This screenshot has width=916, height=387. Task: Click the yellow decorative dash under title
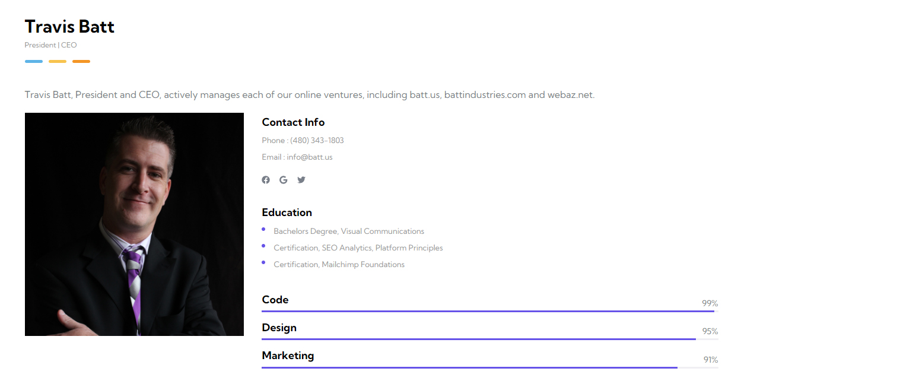click(x=58, y=61)
